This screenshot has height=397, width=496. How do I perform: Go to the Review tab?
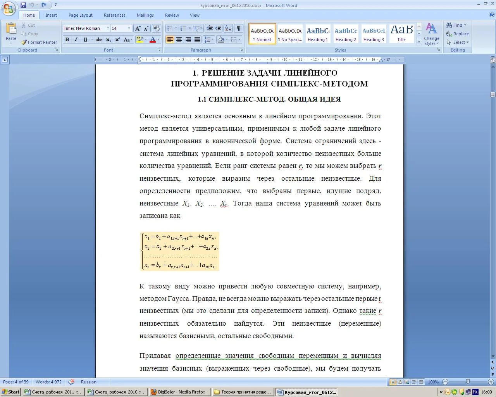pyautogui.click(x=172, y=15)
